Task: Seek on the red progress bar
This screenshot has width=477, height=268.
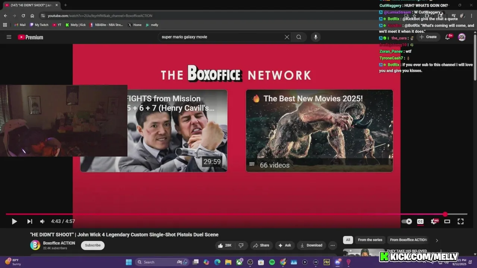Action: pyautogui.click(x=236, y=214)
